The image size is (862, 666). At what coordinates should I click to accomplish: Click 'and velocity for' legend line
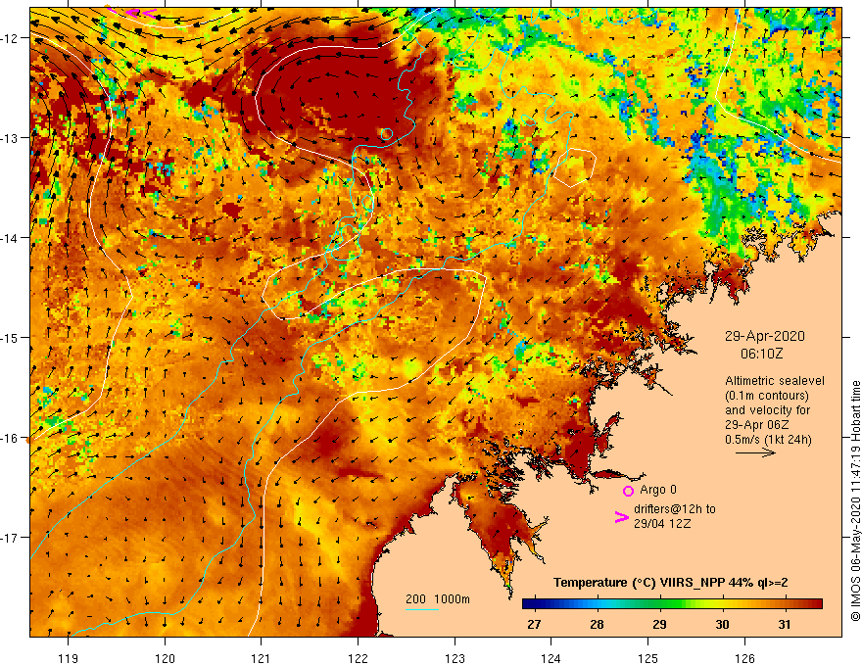click(x=767, y=410)
